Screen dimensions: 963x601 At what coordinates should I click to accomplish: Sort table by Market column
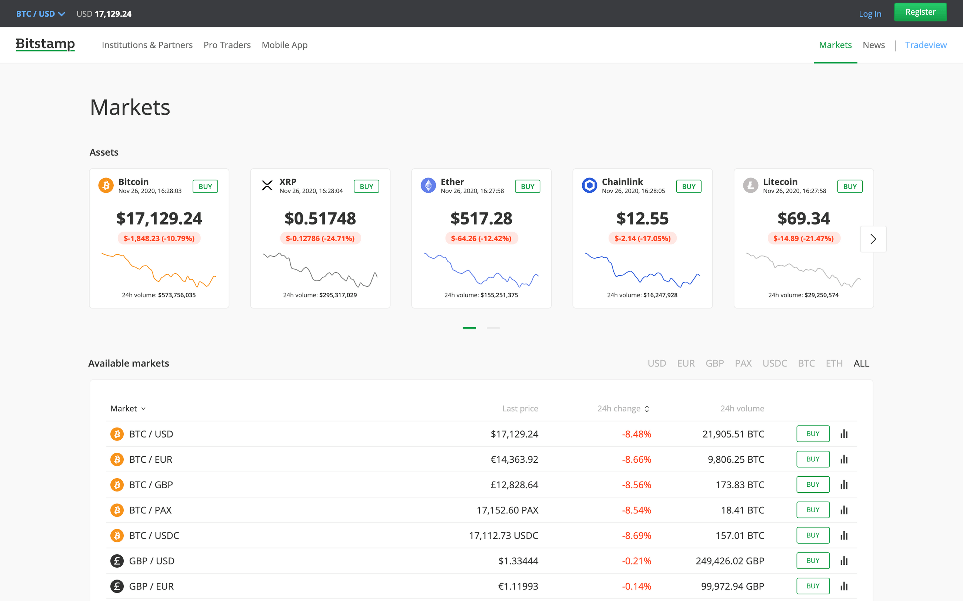point(128,409)
